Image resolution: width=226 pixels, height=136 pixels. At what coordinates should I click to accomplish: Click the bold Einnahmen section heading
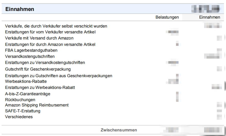[20, 9]
